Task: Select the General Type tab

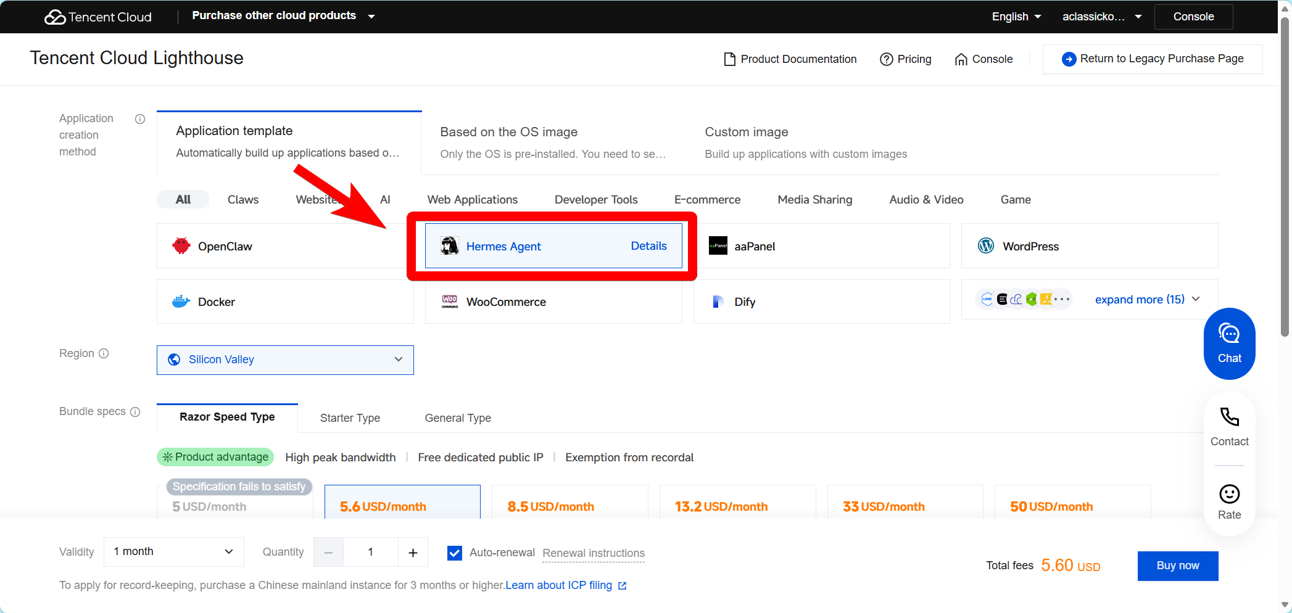Action: point(458,418)
